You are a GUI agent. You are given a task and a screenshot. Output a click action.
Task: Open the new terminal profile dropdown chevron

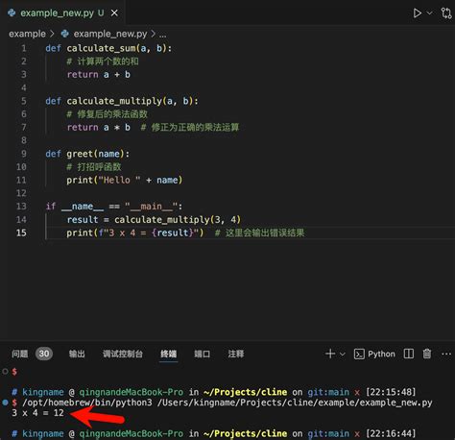click(343, 354)
